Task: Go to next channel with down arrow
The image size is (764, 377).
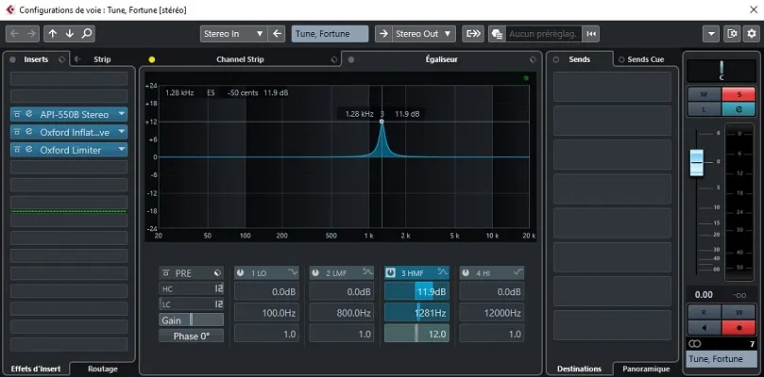Action: point(70,34)
